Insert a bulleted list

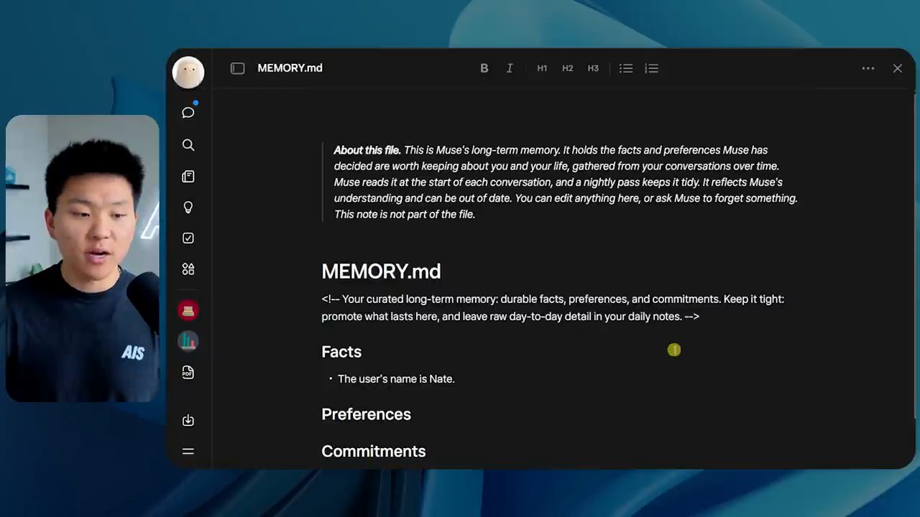click(x=626, y=68)
